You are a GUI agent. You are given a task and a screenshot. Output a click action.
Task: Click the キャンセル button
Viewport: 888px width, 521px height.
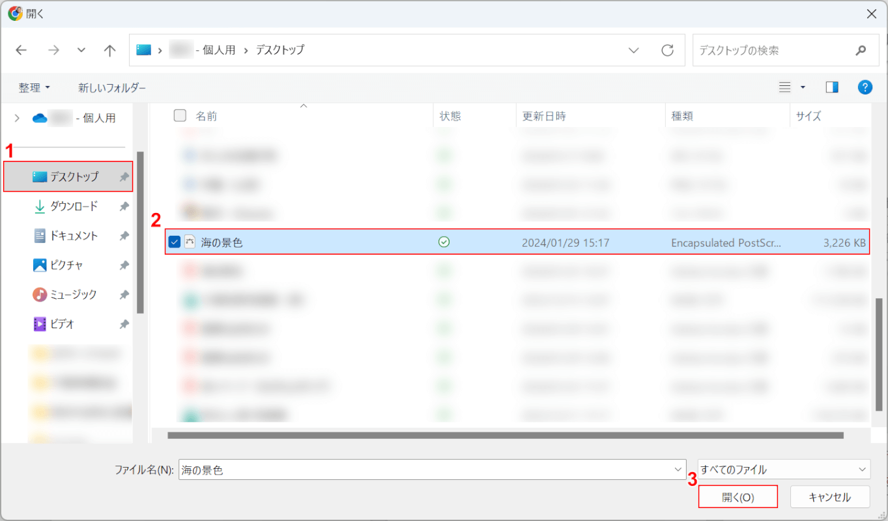click(829, 497)
